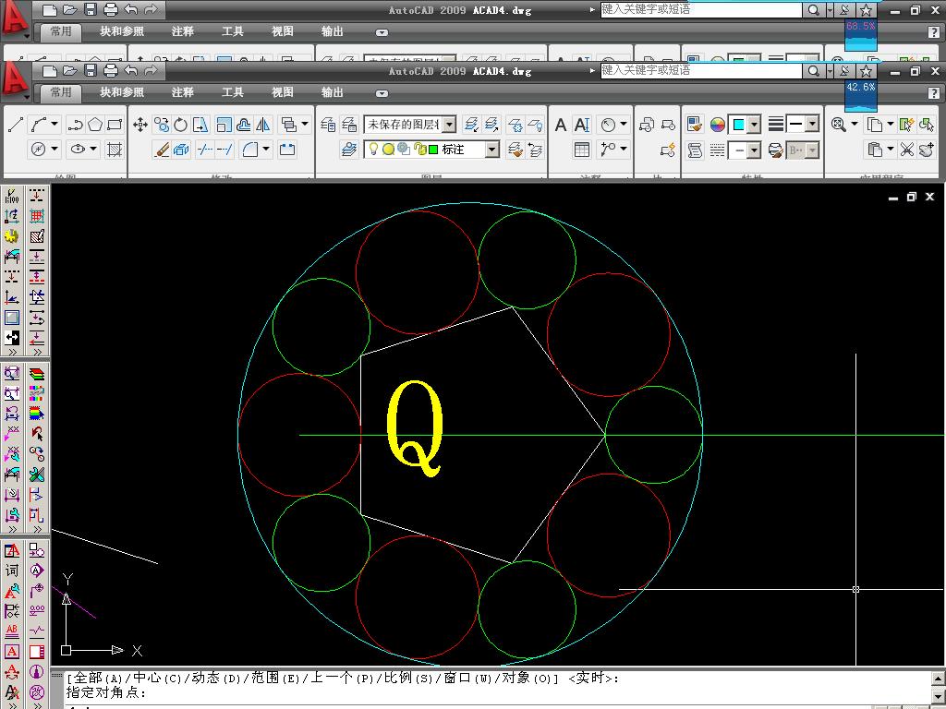Open the fillet tool dropdown arrow
Screen dimensions: 946x709
[266, 149]
